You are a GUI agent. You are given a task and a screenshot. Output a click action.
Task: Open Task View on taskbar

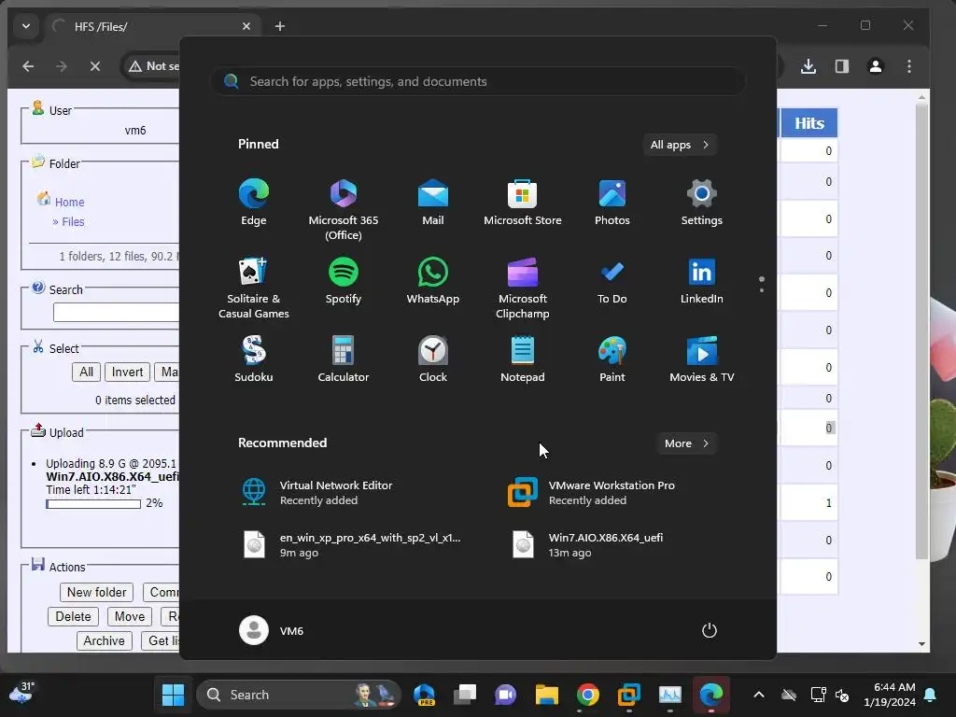click(465, 695)
